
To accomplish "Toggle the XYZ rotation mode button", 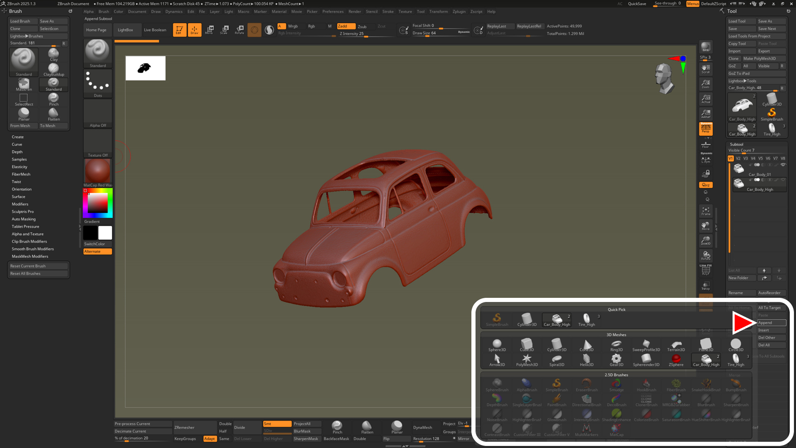I will 706,185.
